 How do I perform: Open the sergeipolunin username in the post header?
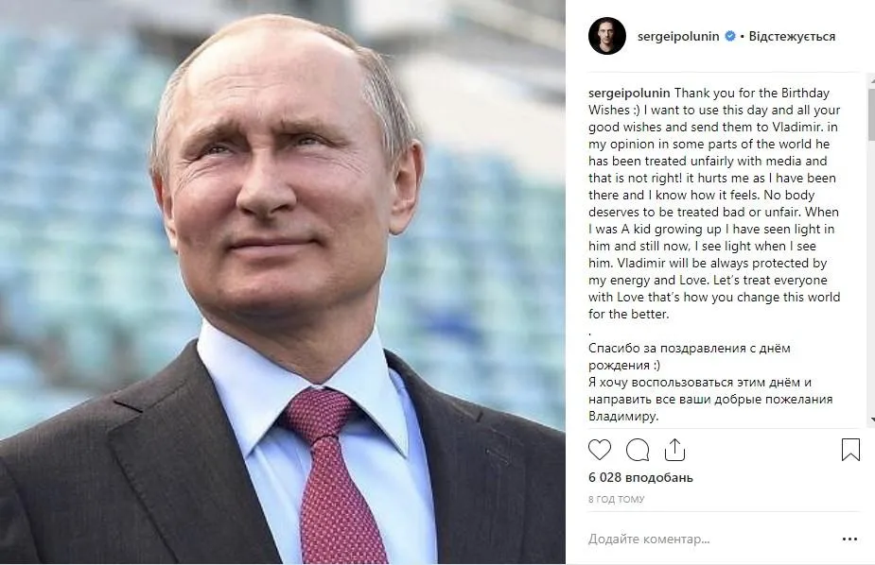click(678, 37)
